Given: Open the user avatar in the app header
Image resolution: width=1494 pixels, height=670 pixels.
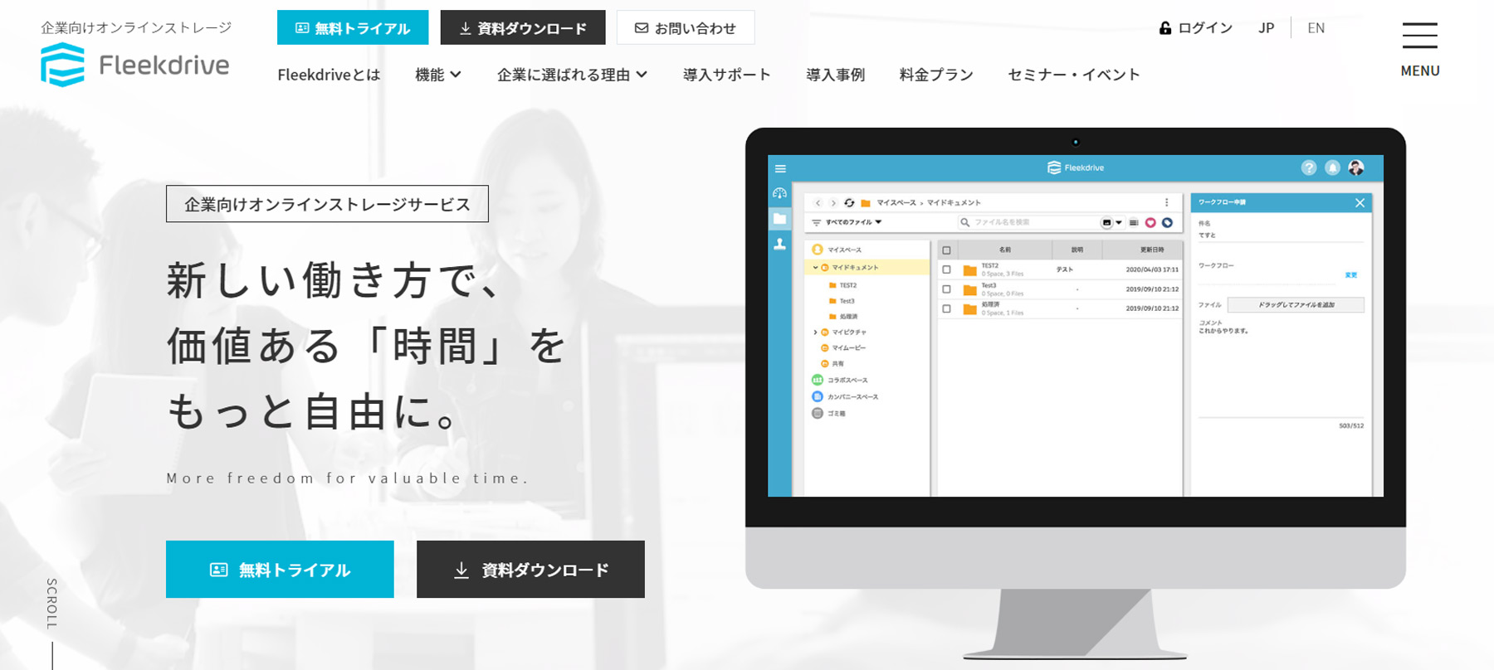Looking at the screenshot, I should 1356,167.
